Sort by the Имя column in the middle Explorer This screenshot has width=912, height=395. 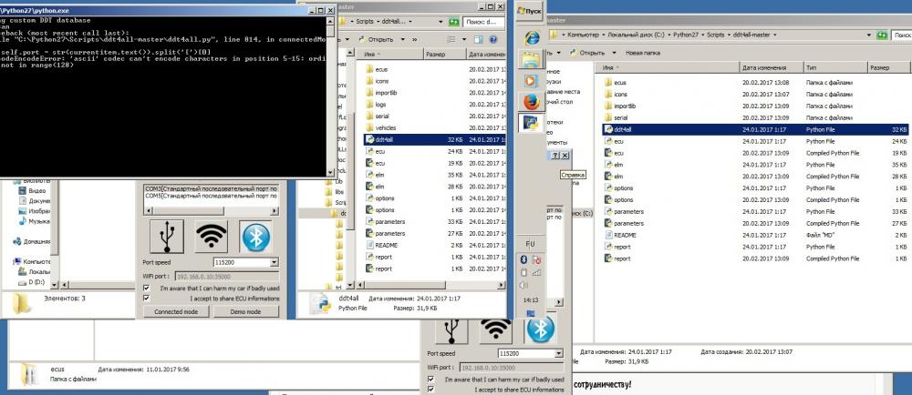pos(391,54)
